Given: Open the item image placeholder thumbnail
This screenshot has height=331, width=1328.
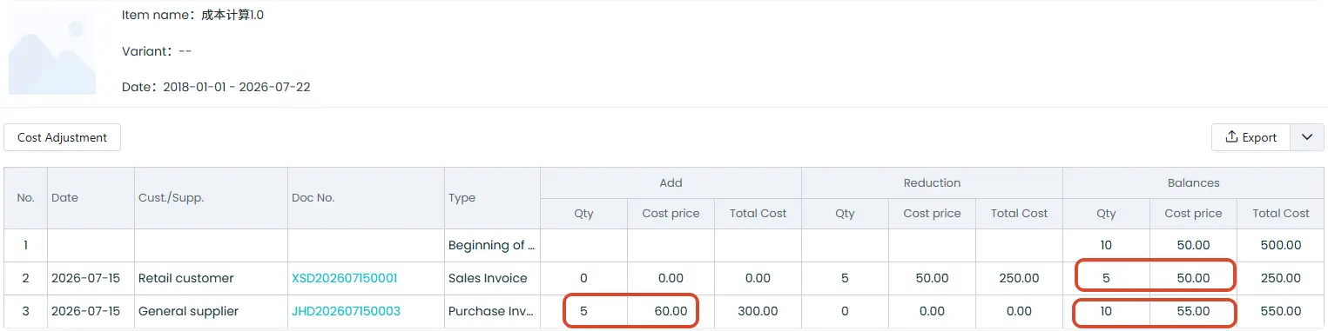Looking at the screenshot, I should coord(52,51).
